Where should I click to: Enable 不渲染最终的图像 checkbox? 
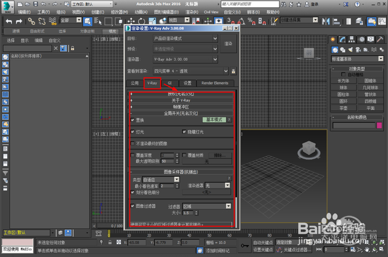tap(132, 143)
